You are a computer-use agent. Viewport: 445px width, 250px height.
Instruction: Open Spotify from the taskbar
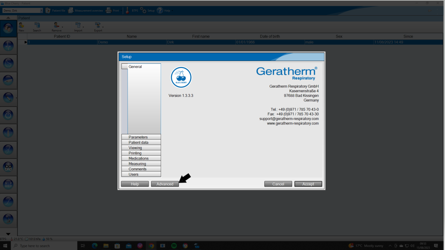click(174, 246)
